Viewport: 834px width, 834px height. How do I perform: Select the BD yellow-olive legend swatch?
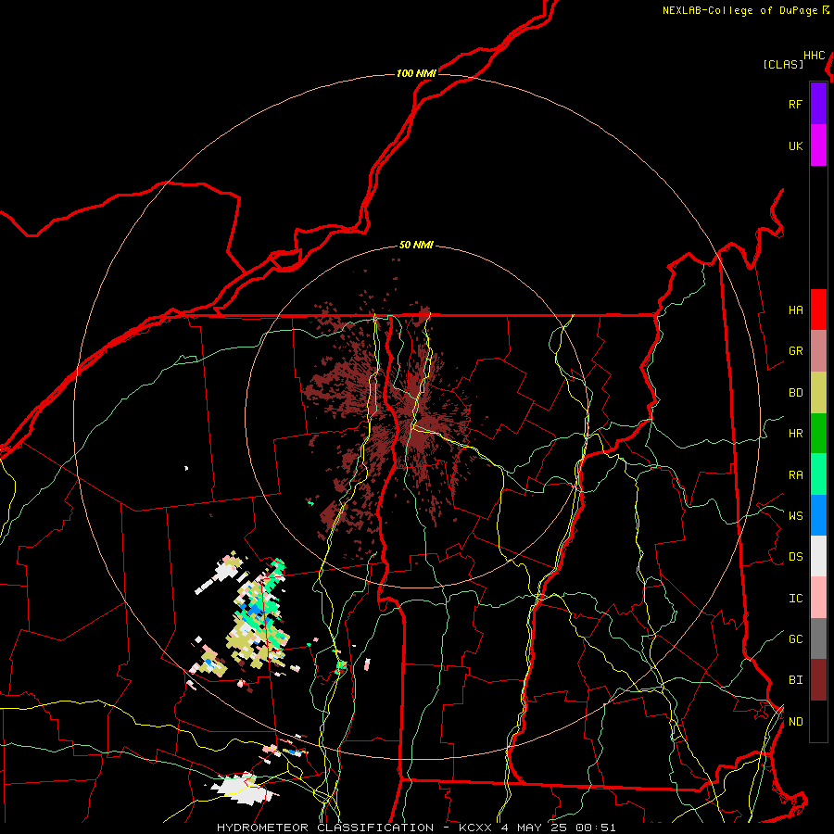pyautogui.click(x=818, y=393)
